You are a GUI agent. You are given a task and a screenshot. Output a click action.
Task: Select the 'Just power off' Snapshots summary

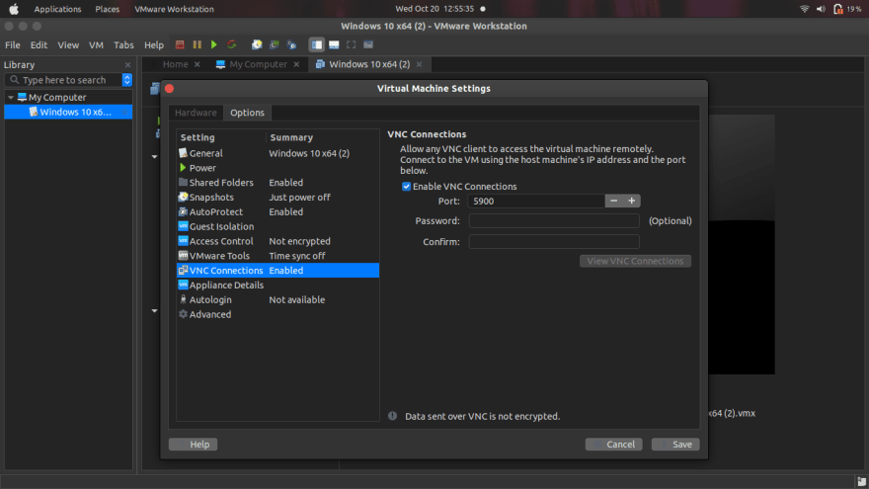(x=300, y=197)
